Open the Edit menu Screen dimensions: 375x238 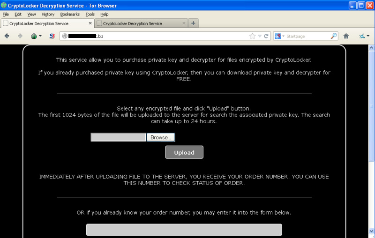pyautogui.click(x=18, y=15)
